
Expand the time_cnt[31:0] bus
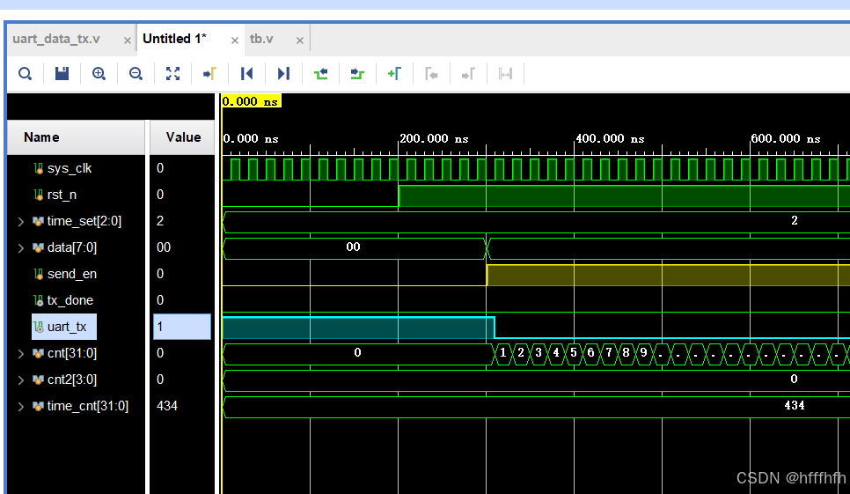point(20,406)
